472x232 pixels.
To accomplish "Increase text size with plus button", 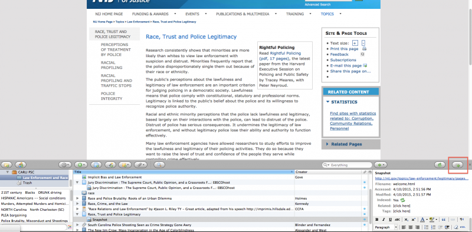I will (355, 43).
